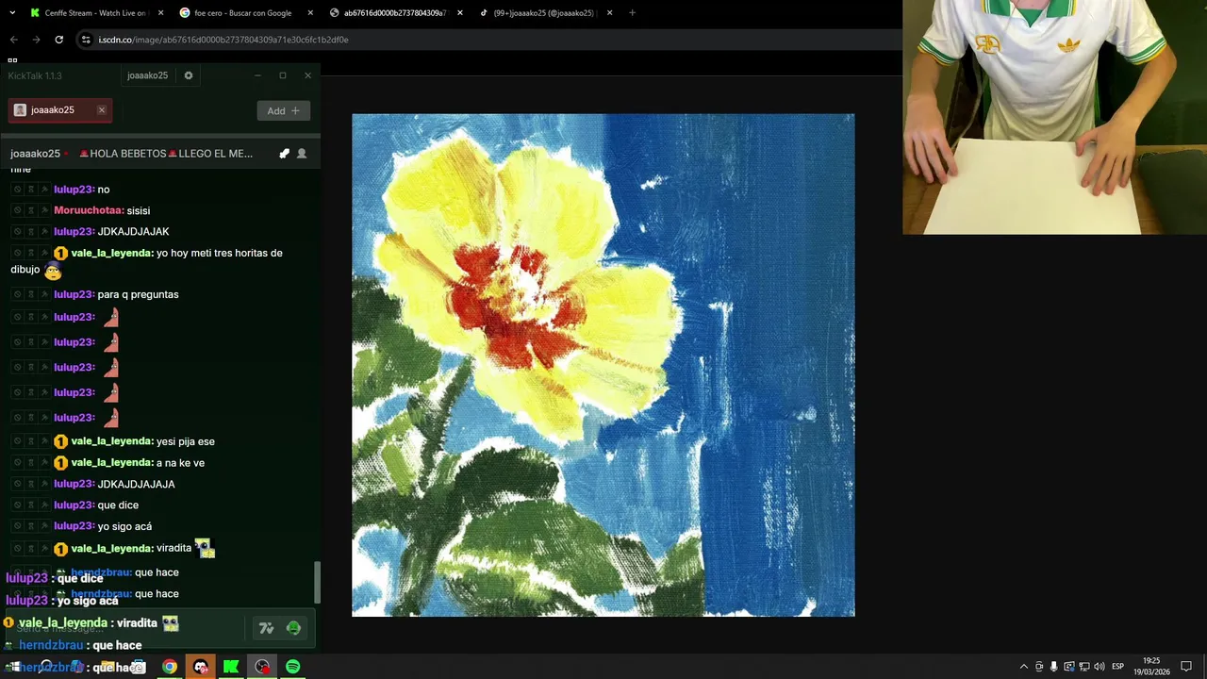The image size is (1207, 679).
Task: Click lulup23 name in 'yo sigo acá' message
Action: click(x=74, y=526)
